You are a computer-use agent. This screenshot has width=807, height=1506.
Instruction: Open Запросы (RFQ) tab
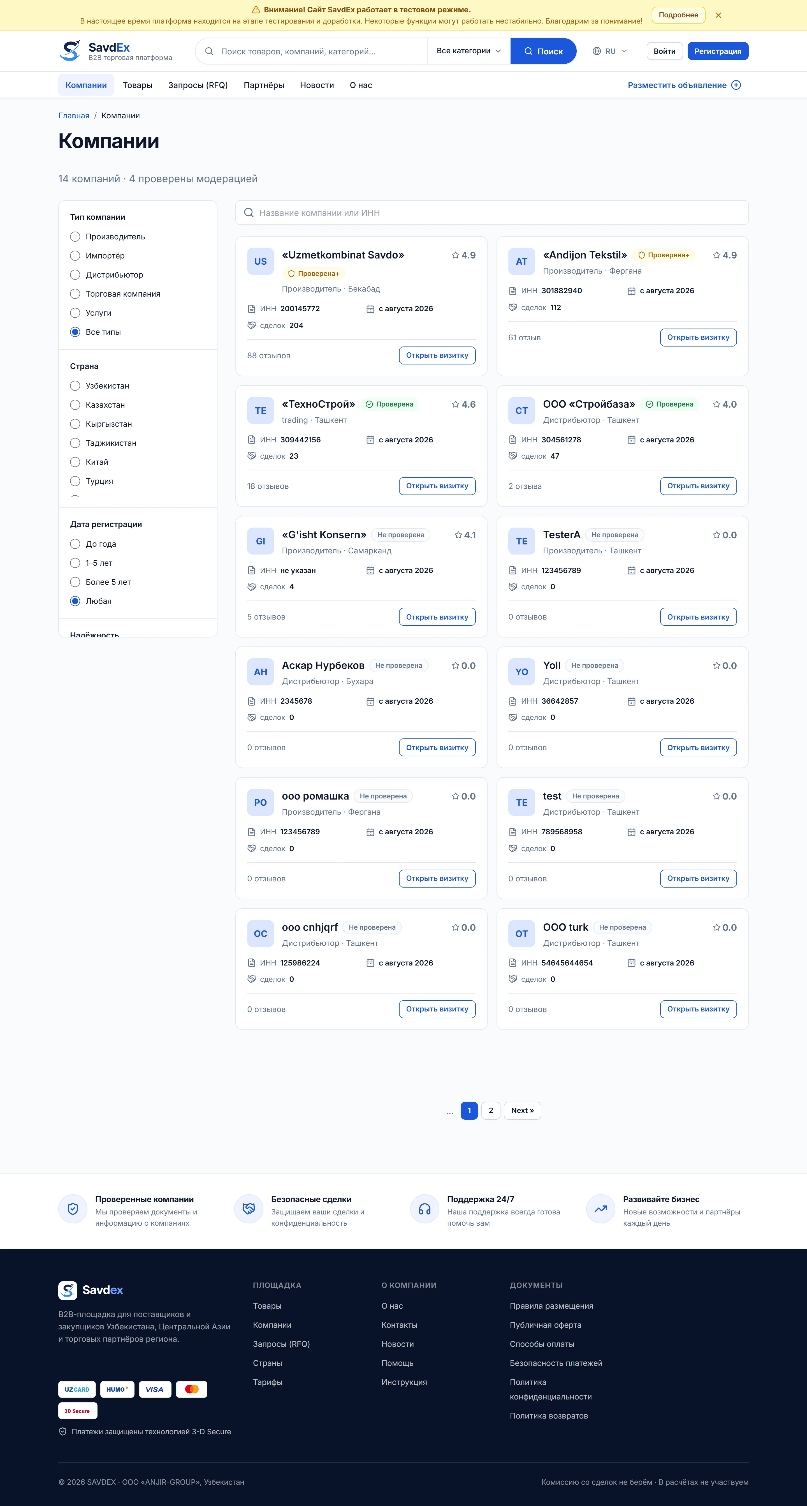[198, 85]
